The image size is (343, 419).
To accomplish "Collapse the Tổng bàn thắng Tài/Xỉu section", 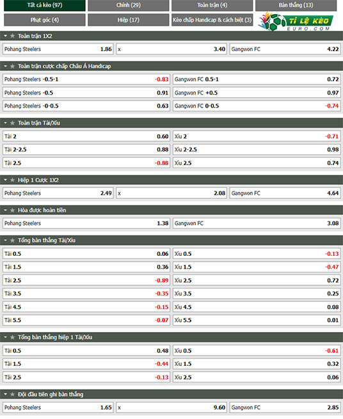I will coord(5,241).
